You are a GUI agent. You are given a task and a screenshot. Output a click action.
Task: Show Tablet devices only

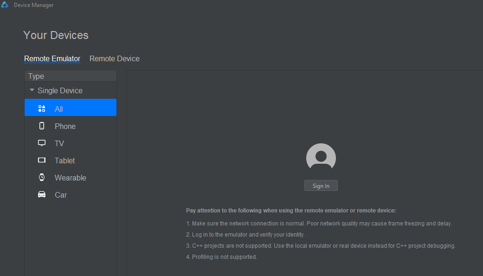[71, 160]
